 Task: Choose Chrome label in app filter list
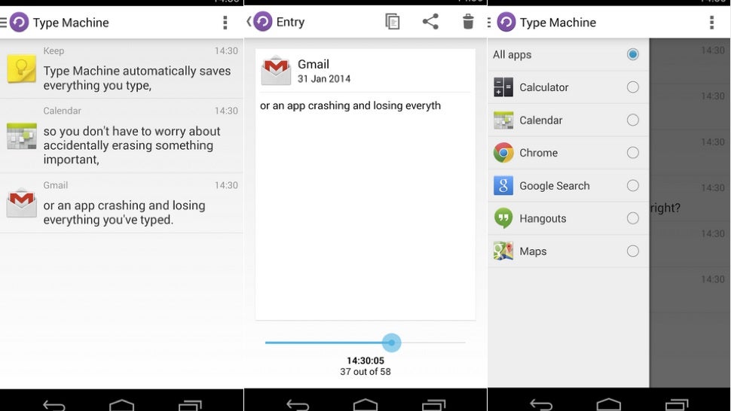click(x=539, y=153)
